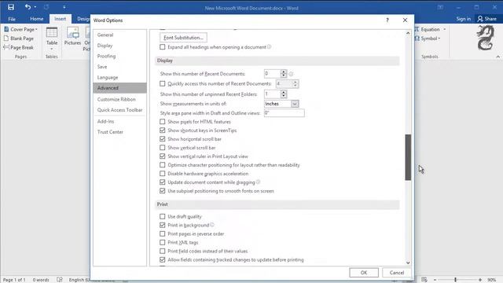Click the info icon by Update document content
The width and height of the screenshot is (503, 283).
point(258,182)
